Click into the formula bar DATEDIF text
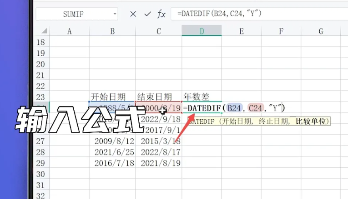This screenshot has height=199, width=348. coord(219,14)
